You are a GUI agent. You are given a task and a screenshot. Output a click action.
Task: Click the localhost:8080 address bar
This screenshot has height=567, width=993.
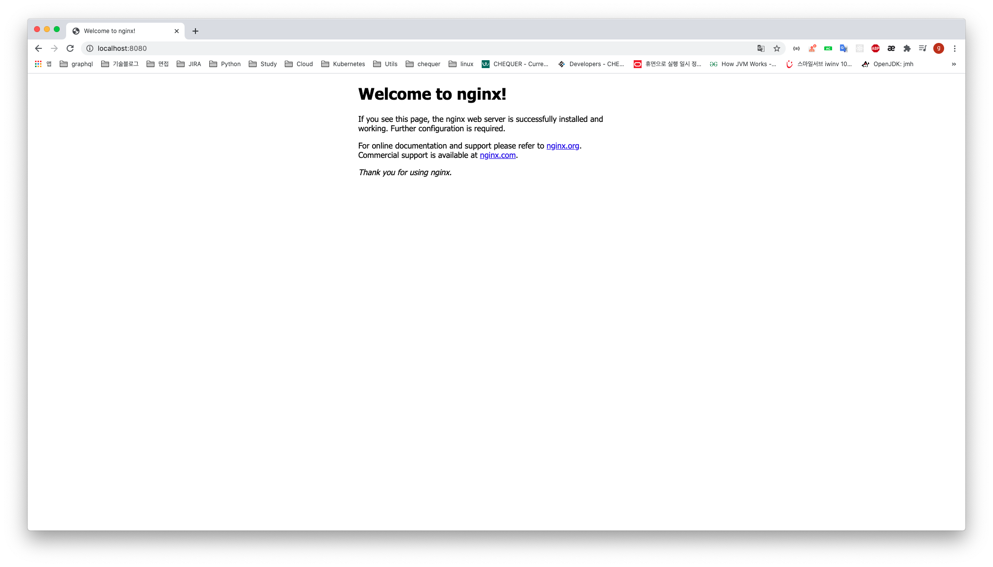tap(395, 48)
